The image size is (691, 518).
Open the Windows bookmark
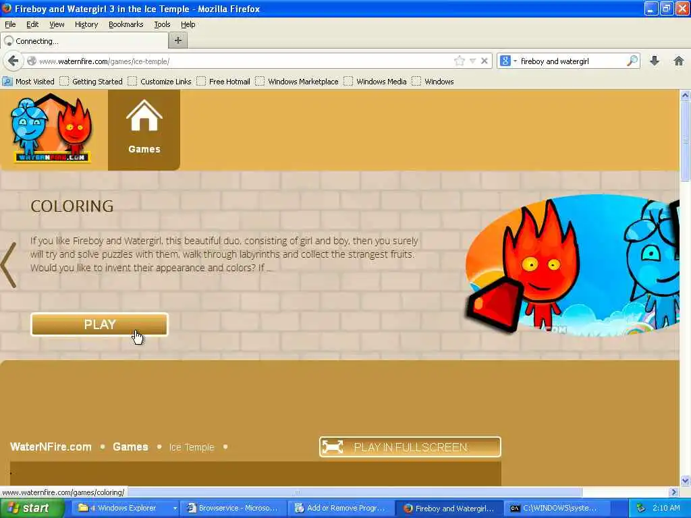pyautogui.click(x=433, y=82)
